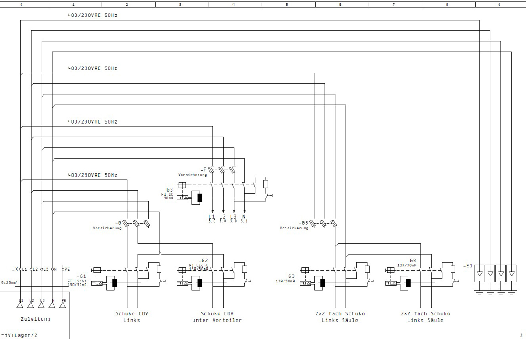This screenshot has height=339, width=526.
Task: Select the -G3 Vorsicherung fuse group
Action: [x=325, y=223]
